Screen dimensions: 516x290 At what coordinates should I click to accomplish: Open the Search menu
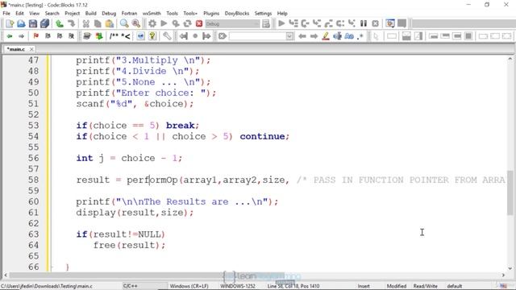coord(52,13)
